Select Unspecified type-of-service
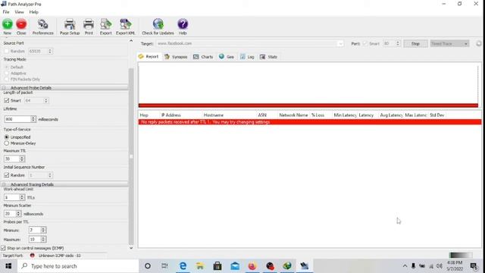485x273 pixels. coord(7,136)
